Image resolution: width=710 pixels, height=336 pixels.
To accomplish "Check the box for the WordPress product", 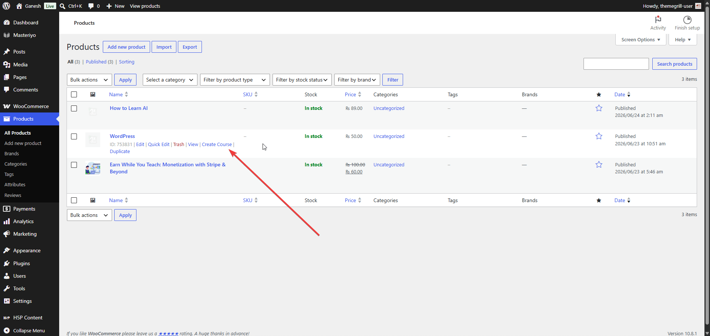I will pyautogui.click(x=74, y=136).
